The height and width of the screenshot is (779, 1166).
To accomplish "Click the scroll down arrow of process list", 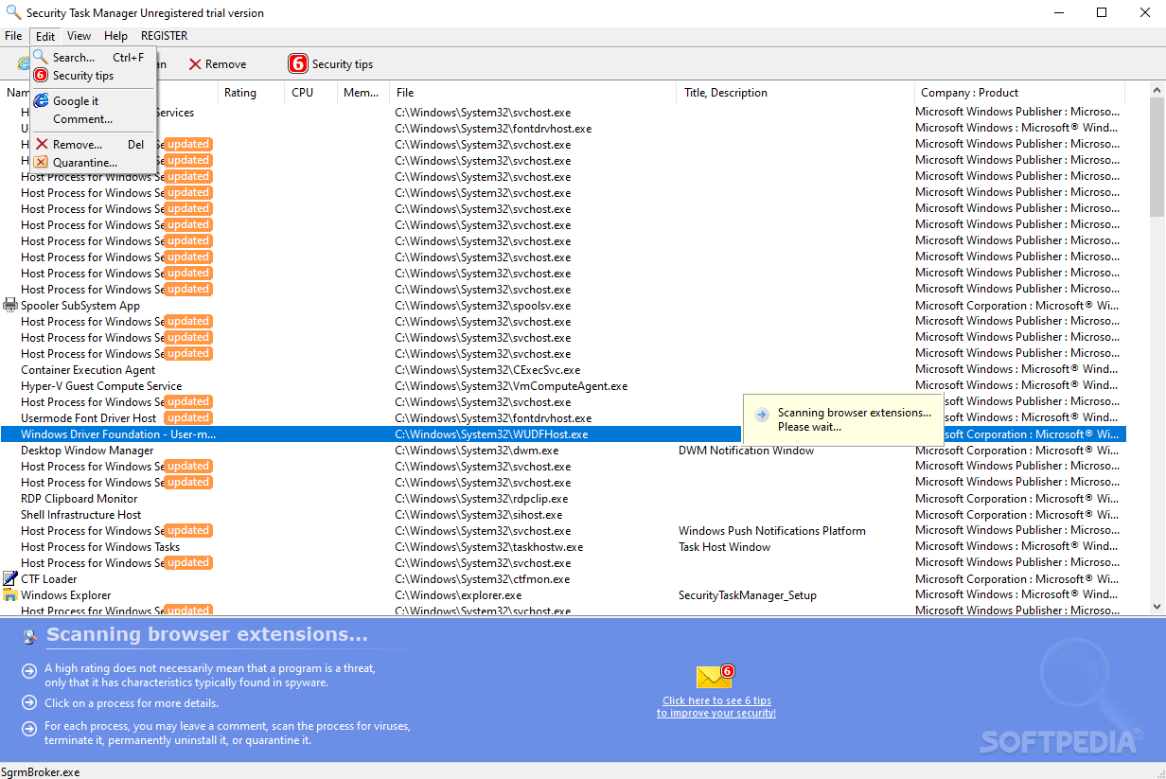I will coord(1157,608).
